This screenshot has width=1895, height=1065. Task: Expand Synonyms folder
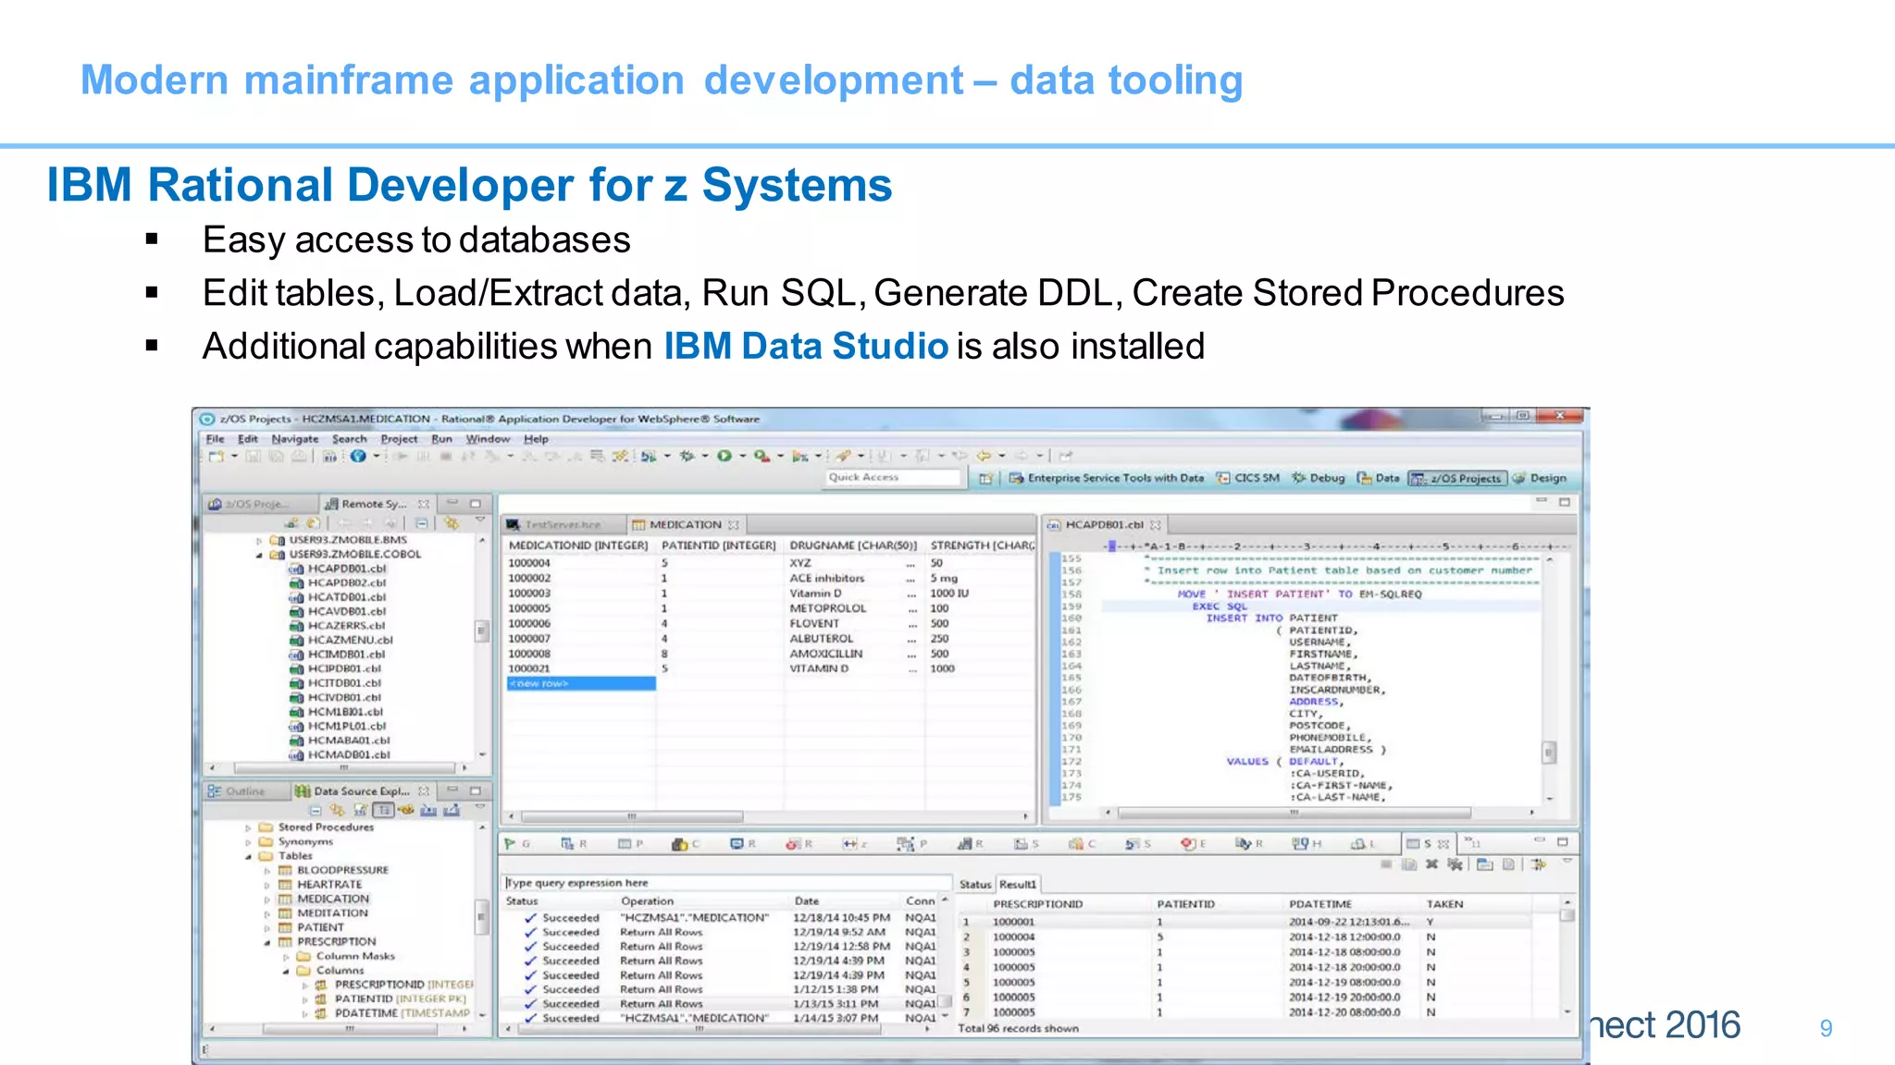(x=248, y=842)
